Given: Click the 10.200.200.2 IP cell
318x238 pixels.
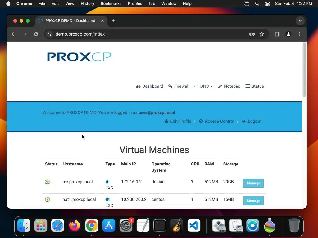Looking at the screenshot, I should (x=134, y=199).
